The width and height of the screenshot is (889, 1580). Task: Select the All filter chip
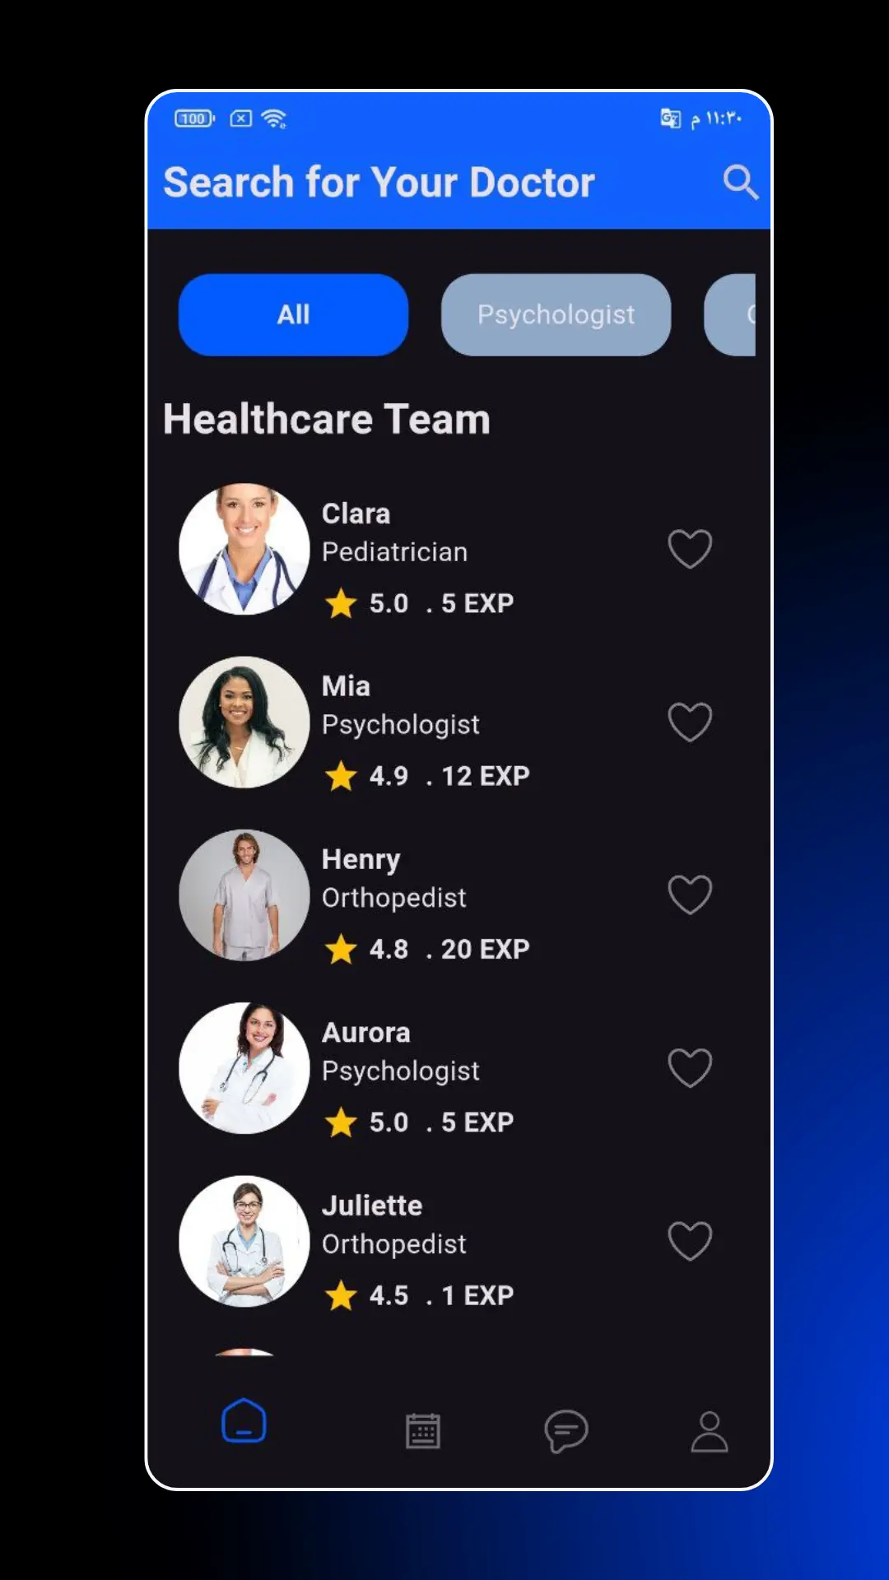click(293, 314)
